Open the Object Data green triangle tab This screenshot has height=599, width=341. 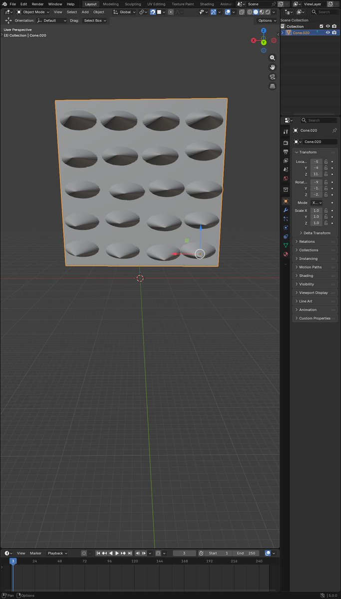click(x=286, y=245)
